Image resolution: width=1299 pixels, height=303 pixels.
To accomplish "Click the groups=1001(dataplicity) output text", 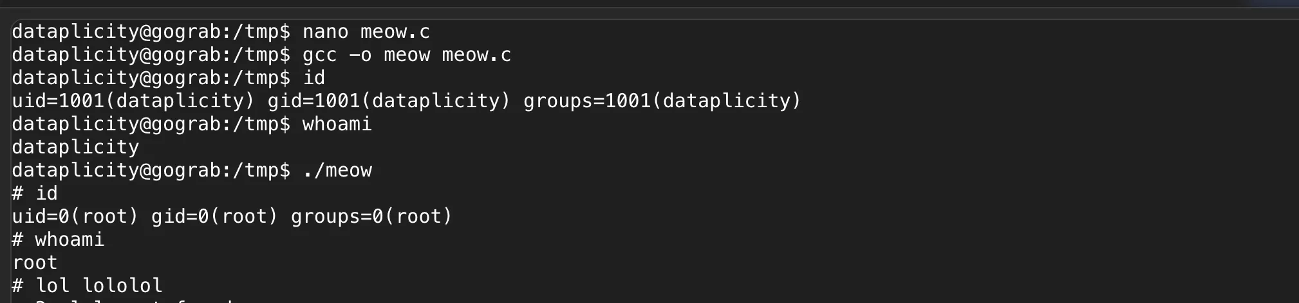I will click(x=662, y=101).
